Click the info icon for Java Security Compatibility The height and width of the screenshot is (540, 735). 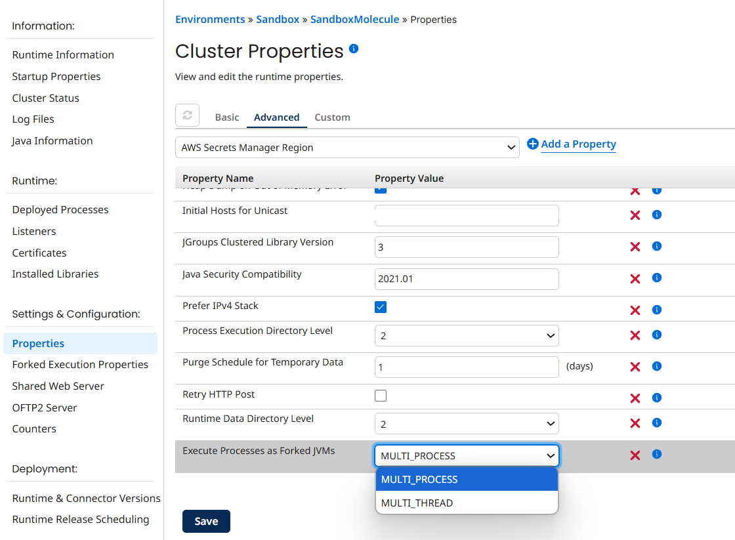656,278
